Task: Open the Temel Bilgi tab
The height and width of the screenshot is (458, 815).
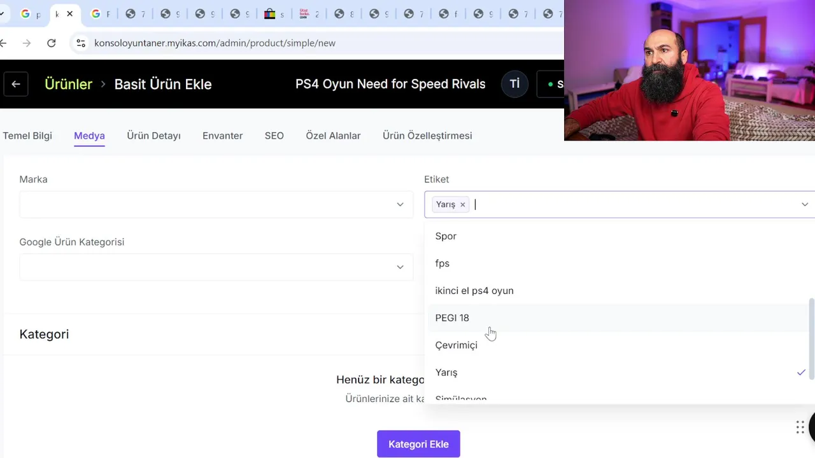Action: click(x=27, y=135)
